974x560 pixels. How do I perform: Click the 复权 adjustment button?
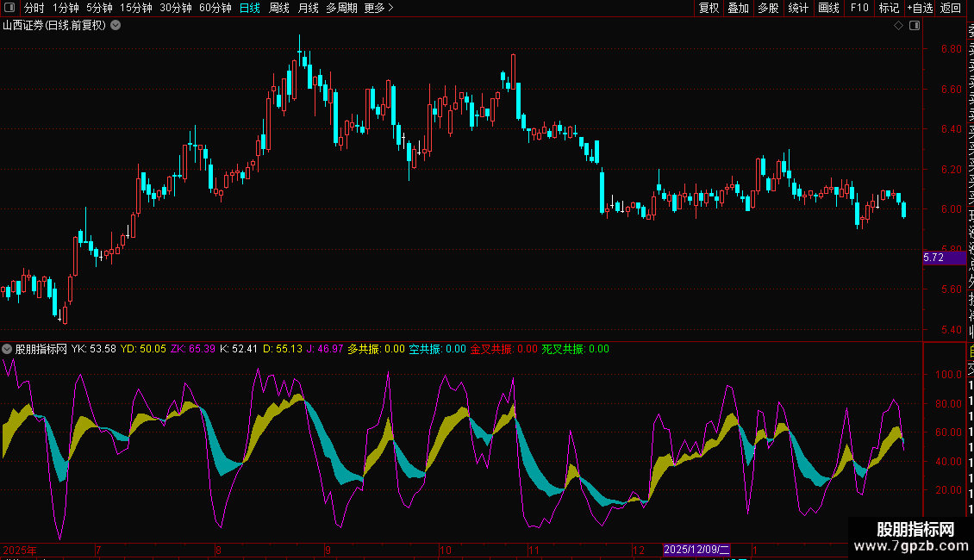coord(709,8)
